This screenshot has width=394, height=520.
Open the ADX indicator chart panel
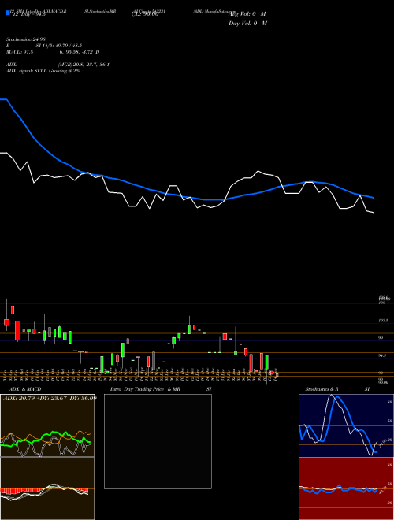[x=47, y=425]
